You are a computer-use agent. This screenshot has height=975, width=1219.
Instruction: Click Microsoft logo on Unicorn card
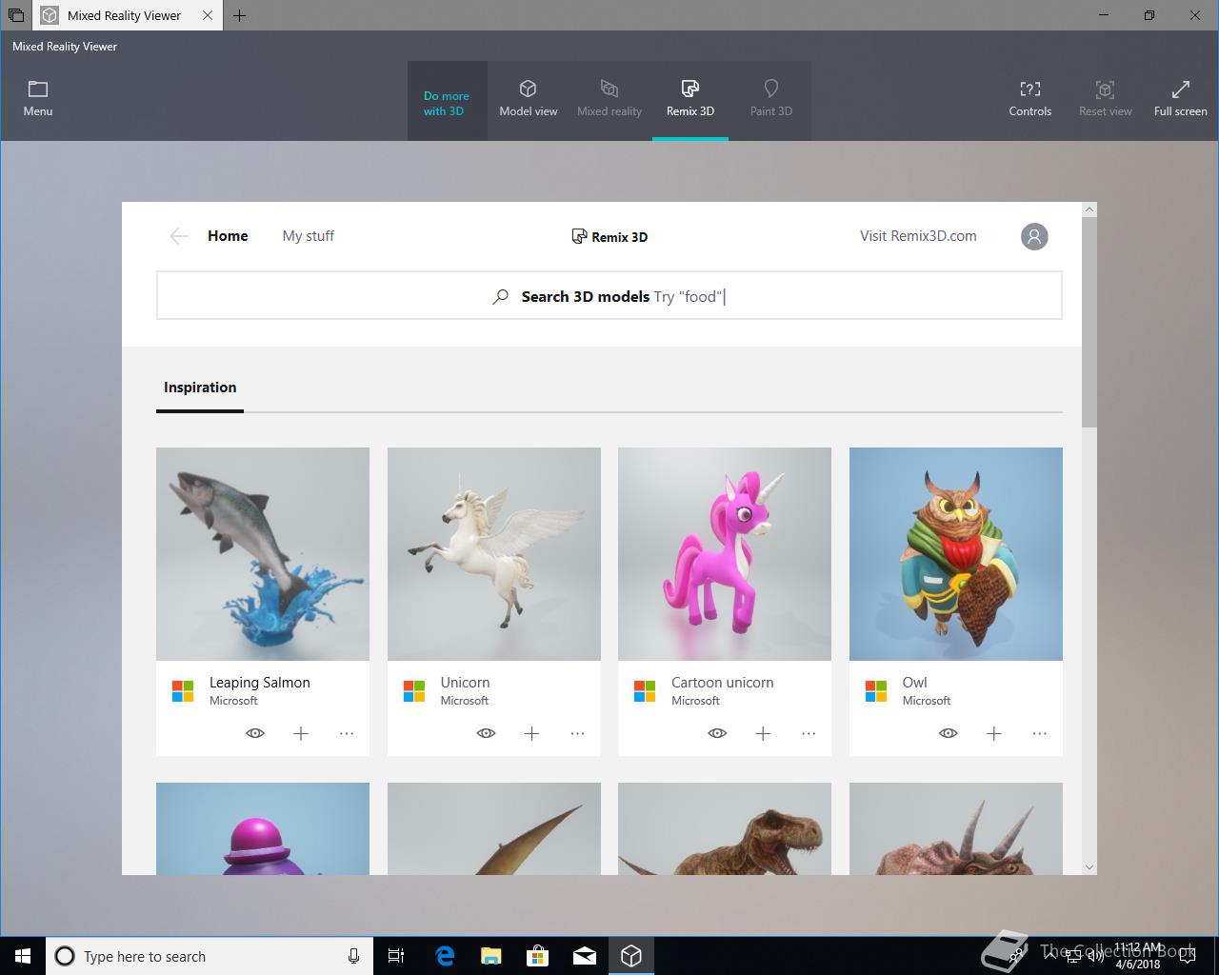[x=414, y=691]
